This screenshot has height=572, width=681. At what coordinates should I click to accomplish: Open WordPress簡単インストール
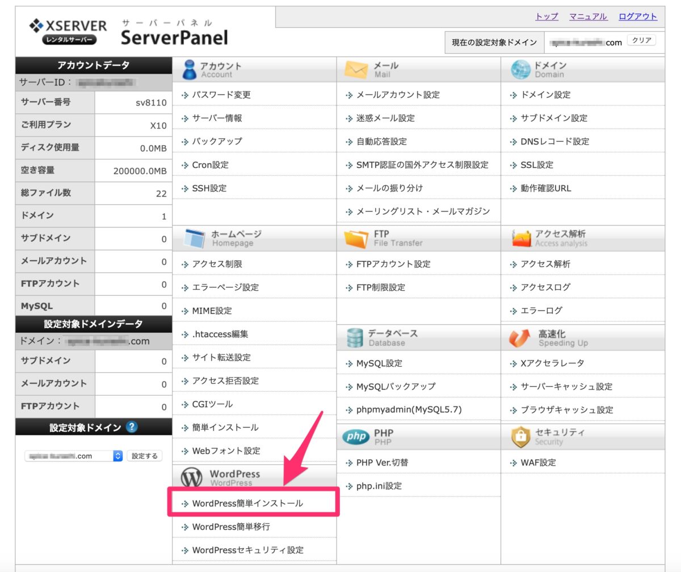pos(247,503)
